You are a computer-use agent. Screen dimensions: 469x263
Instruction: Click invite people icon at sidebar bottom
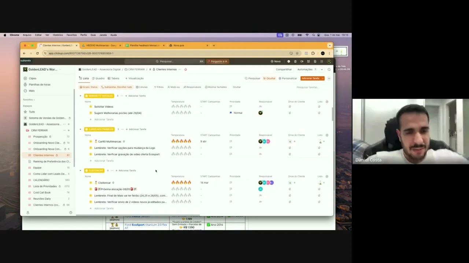(x=27, y=213)
